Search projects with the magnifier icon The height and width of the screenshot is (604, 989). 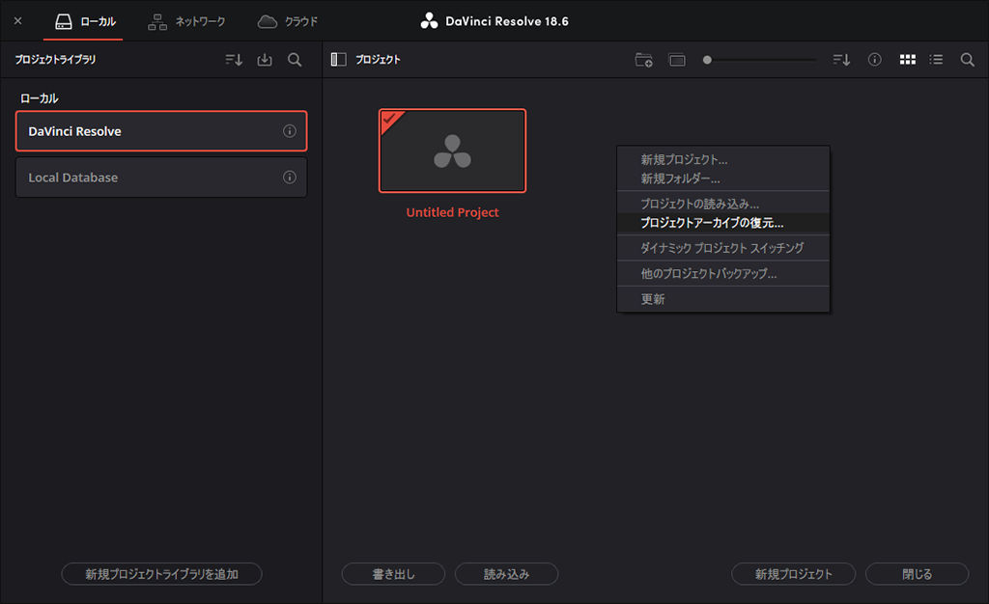coord(967,60)
